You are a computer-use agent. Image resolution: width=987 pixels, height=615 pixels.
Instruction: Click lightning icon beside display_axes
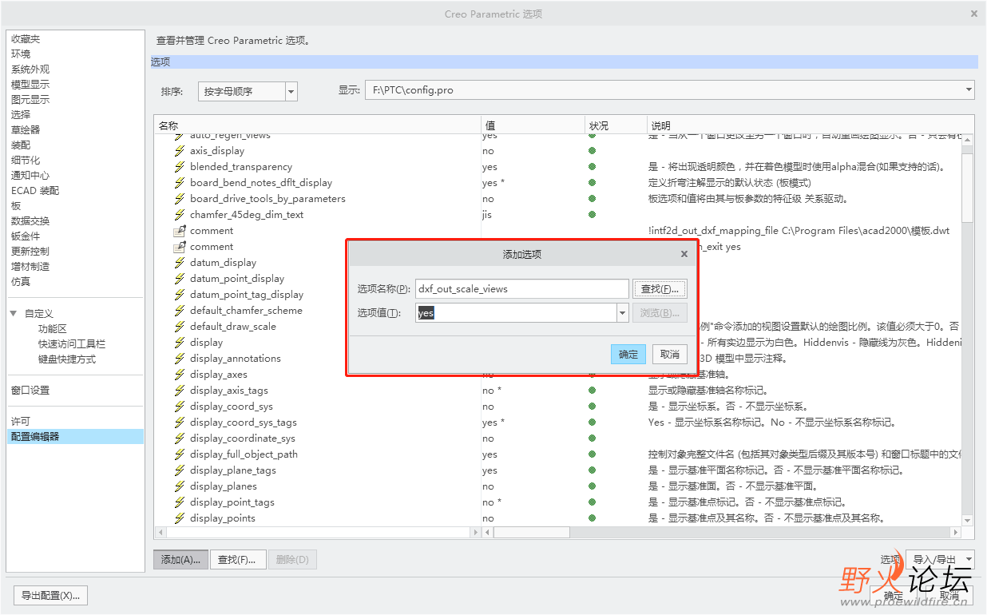point(180,375)
